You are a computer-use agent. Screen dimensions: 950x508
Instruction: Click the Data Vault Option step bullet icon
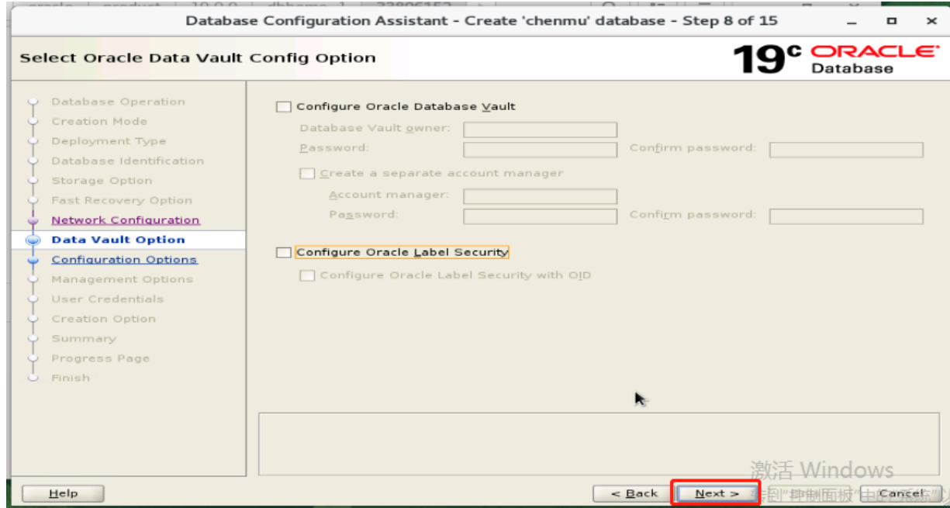pyautogui.click(x=33, y=240)
